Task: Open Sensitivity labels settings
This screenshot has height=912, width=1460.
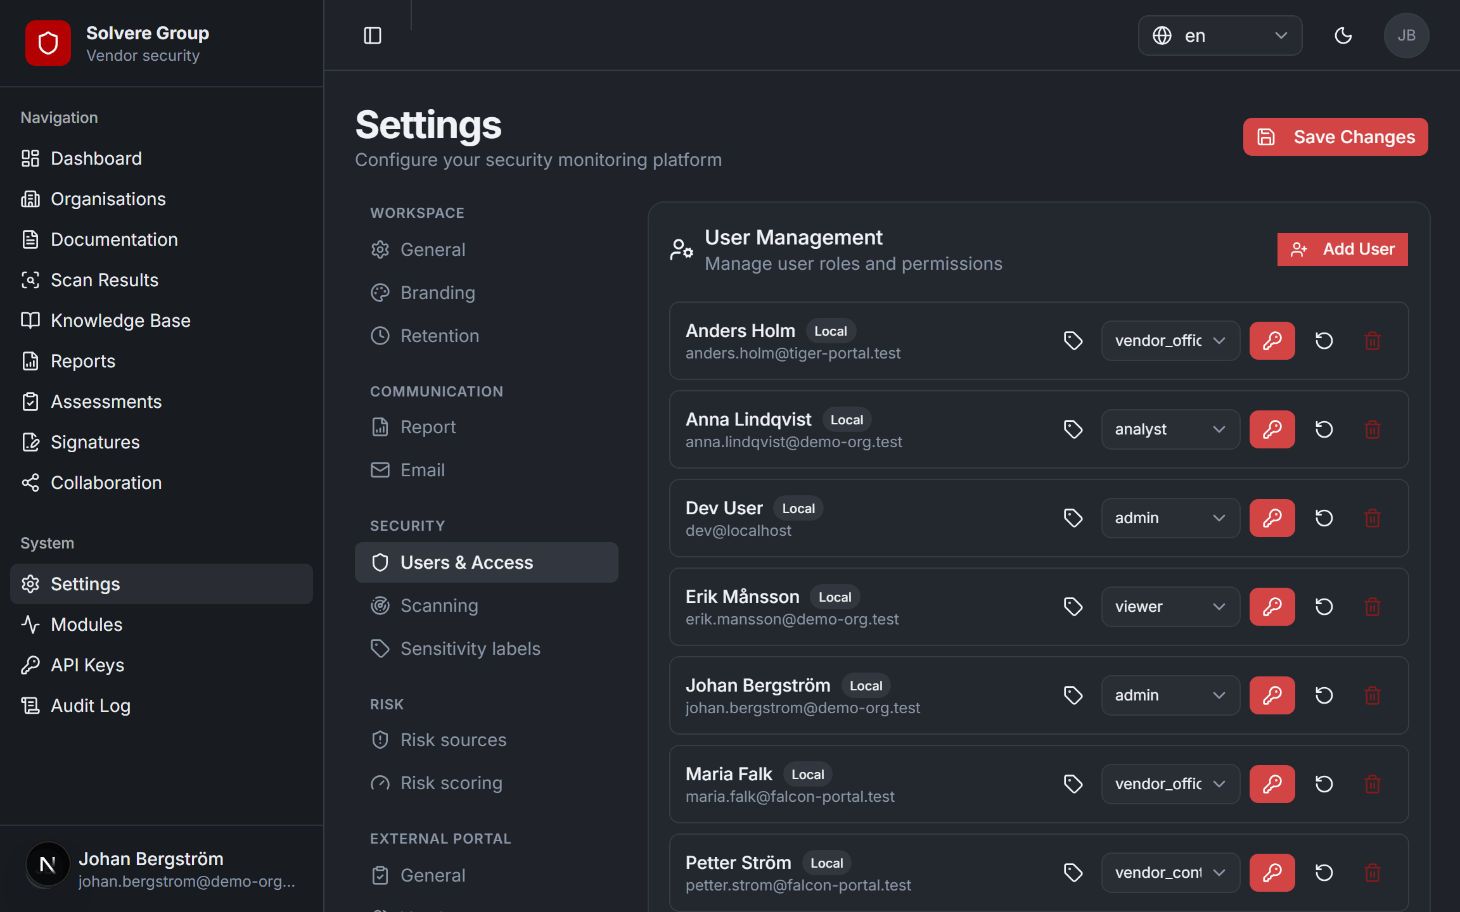Action: click(486, 649)
